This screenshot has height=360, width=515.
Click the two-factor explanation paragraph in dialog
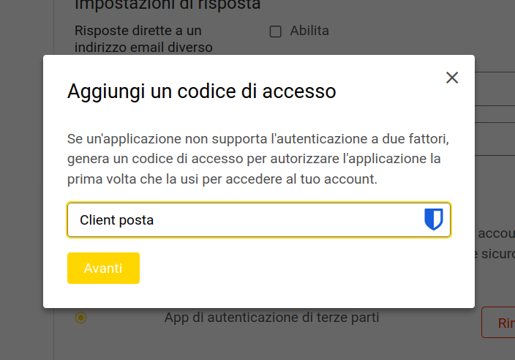coord(256,158)
